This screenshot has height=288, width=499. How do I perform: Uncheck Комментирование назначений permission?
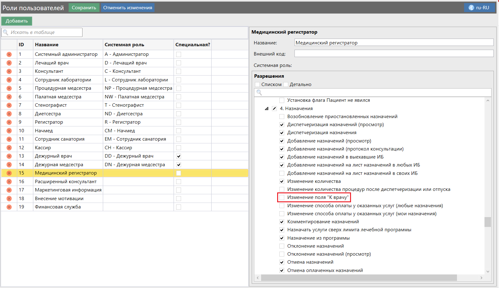coord(282,222)
